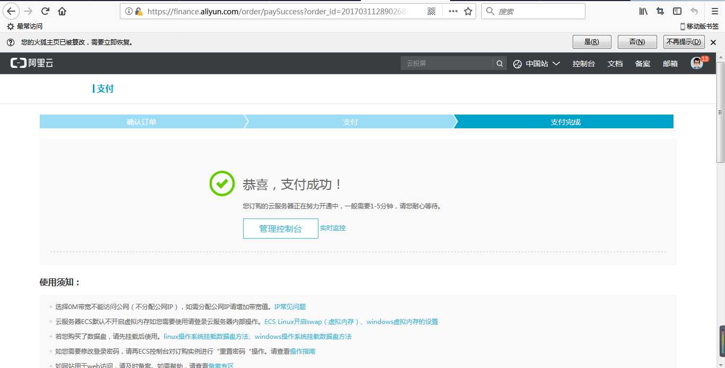
Task: Click the green success checkmark icon
Action: [x=221, y=183]
